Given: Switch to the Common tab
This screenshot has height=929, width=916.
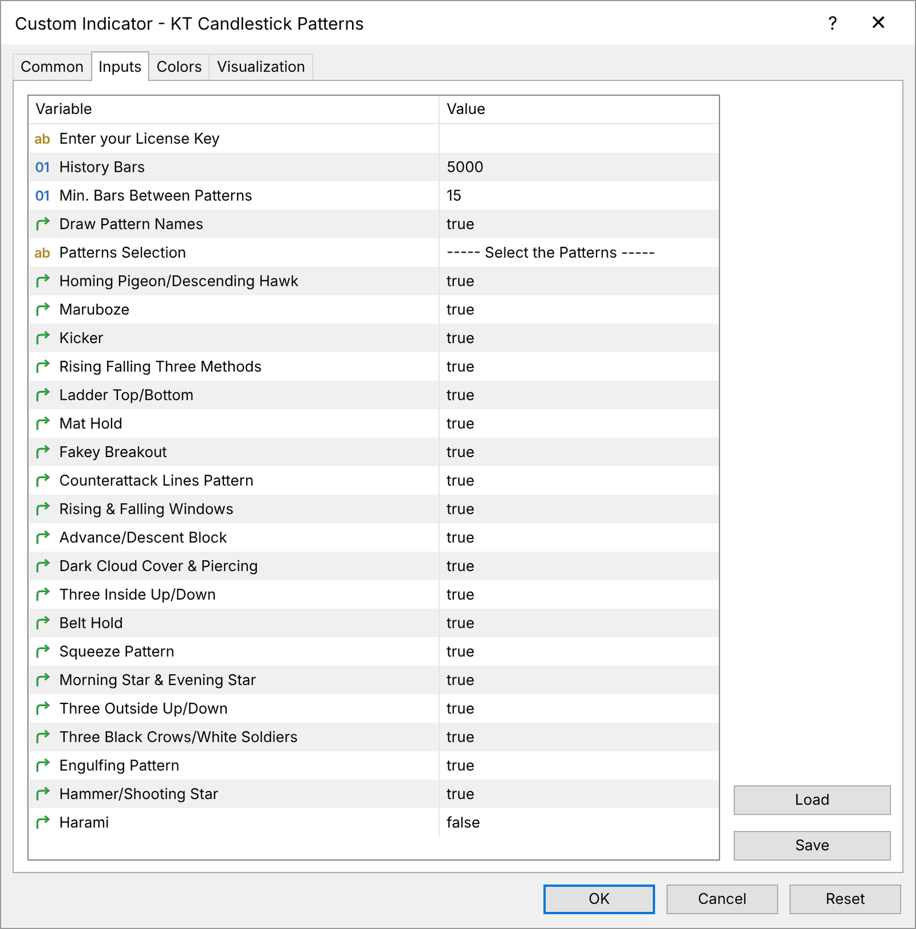Looking at the screenshot, I should pyautogui.click(x=52, y=67).
